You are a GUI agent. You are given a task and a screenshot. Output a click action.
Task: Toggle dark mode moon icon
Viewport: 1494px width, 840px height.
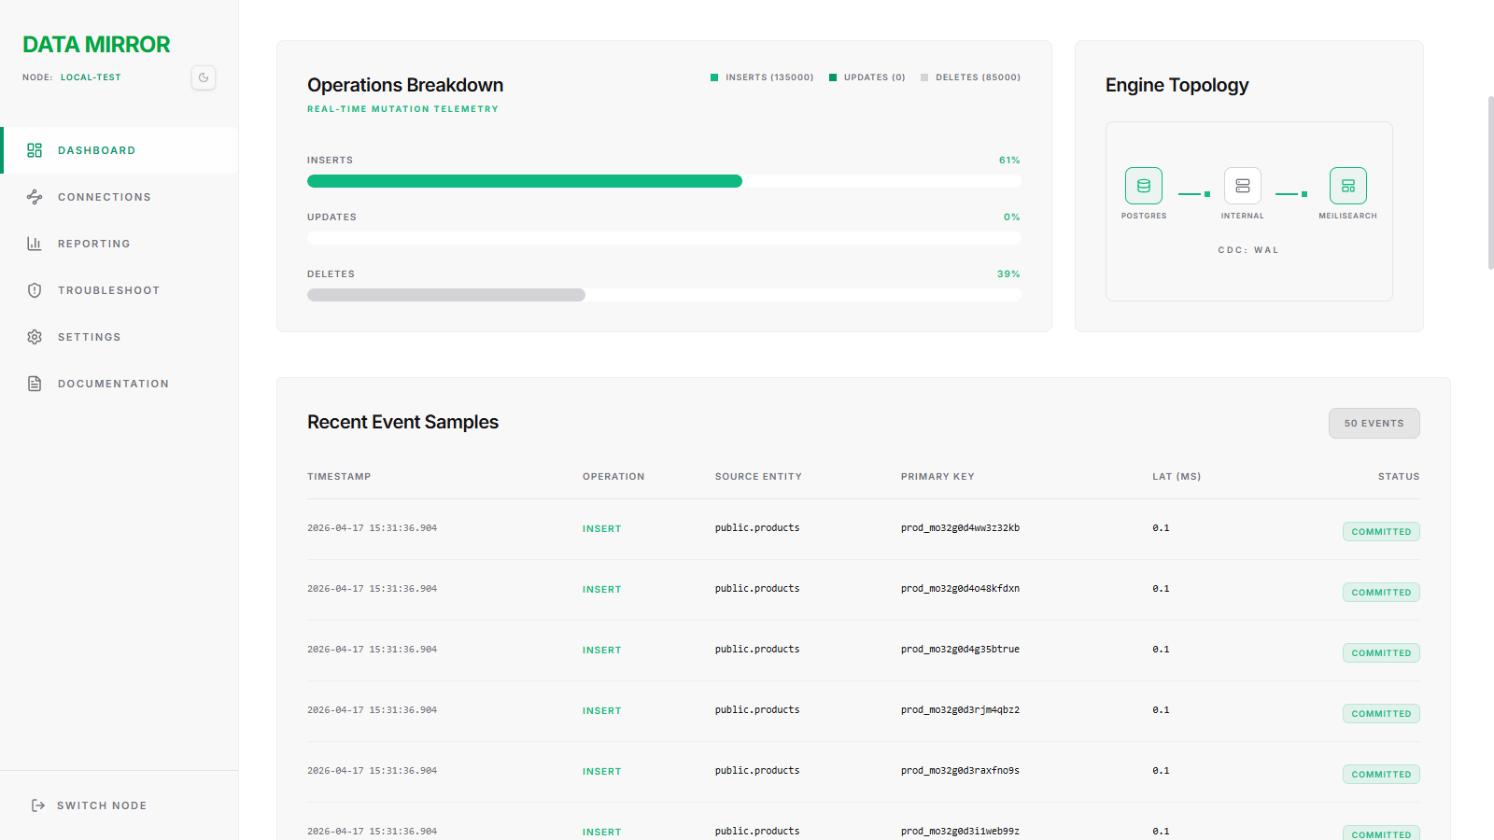(204, 77)
